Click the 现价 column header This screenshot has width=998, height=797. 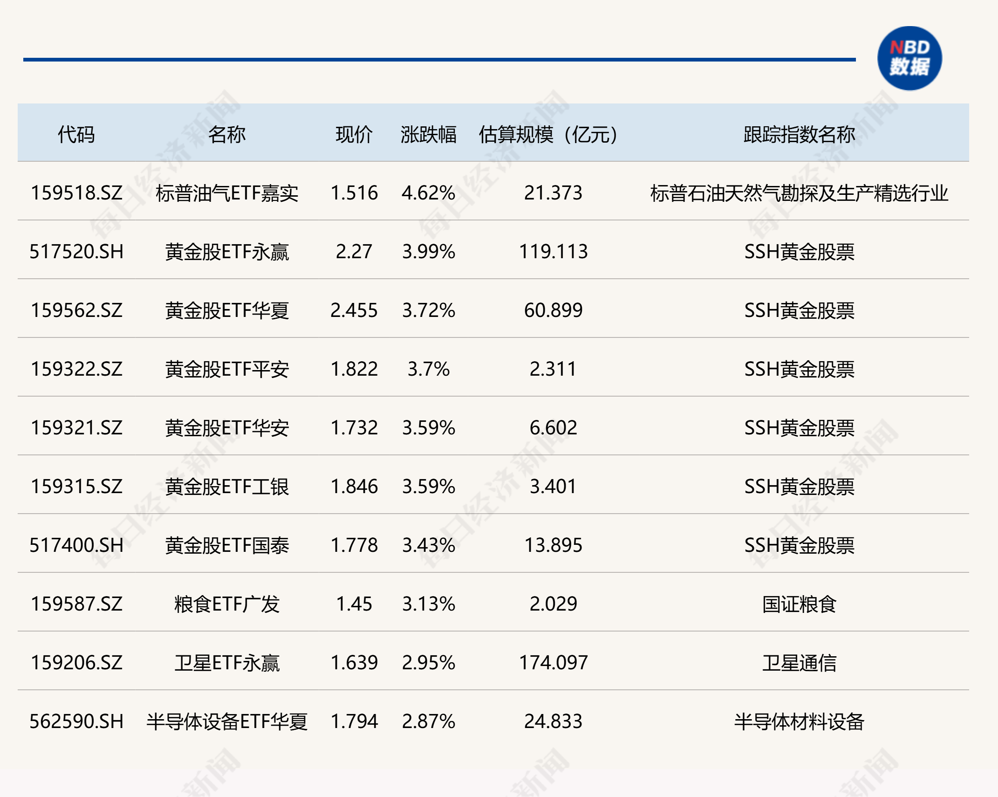354,135
